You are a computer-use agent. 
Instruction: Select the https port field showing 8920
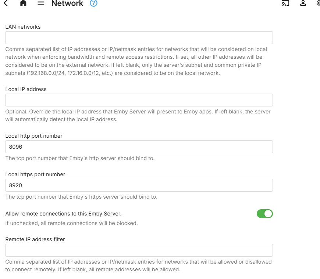139,185
